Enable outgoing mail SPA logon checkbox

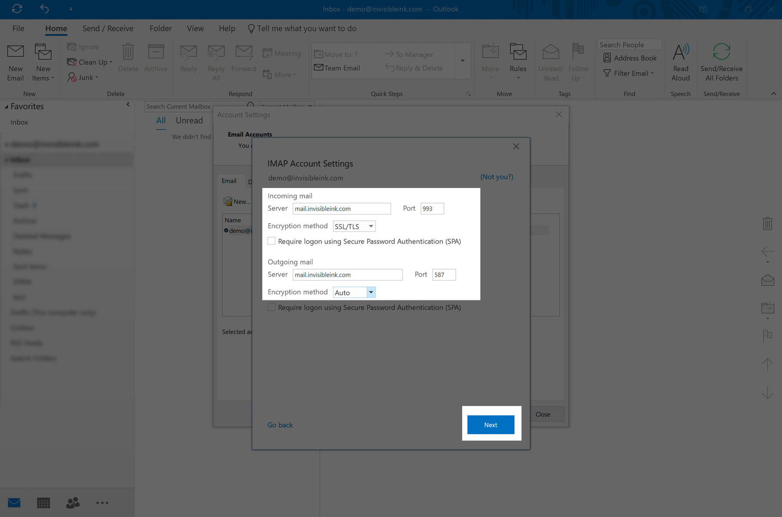click(272, 307)
